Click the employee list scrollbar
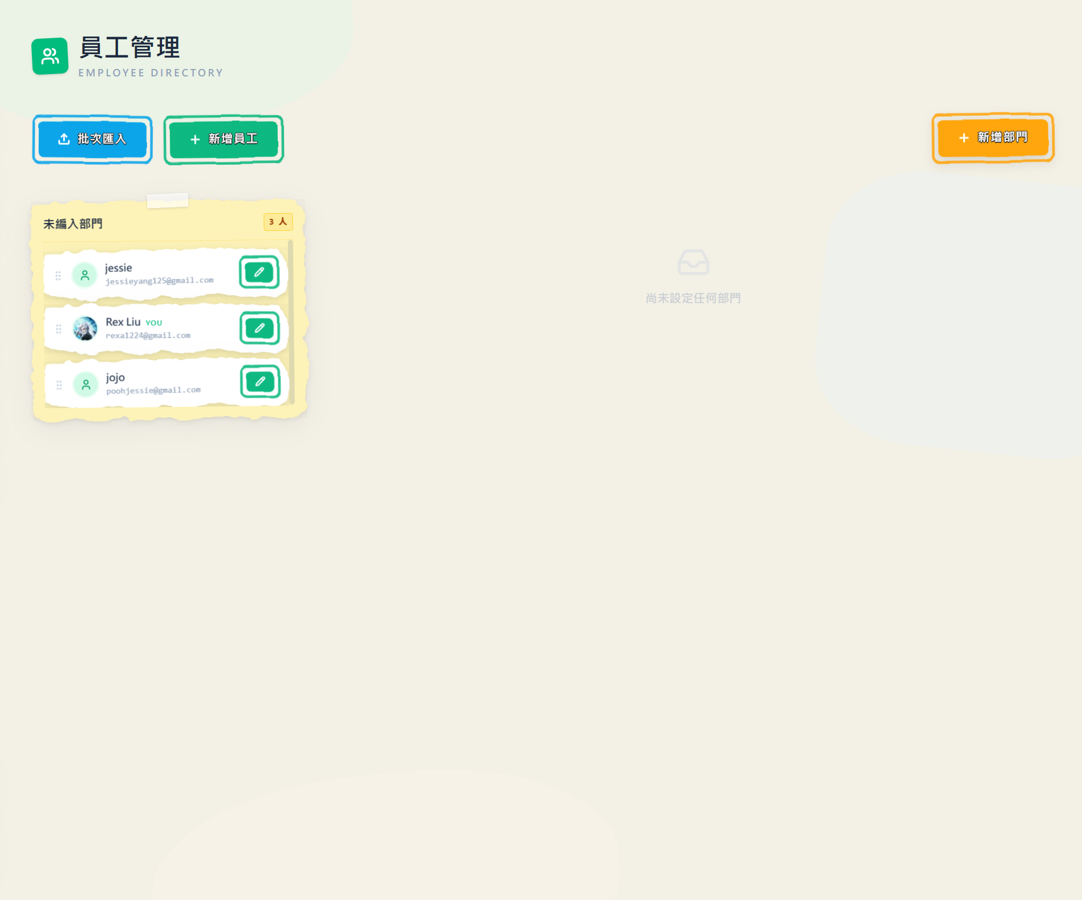The image size is (1082, 900). (291, 323)
